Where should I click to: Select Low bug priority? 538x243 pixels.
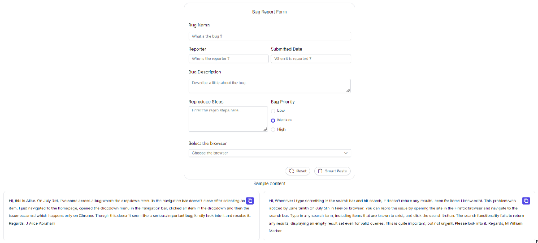(x=273, y=111)
